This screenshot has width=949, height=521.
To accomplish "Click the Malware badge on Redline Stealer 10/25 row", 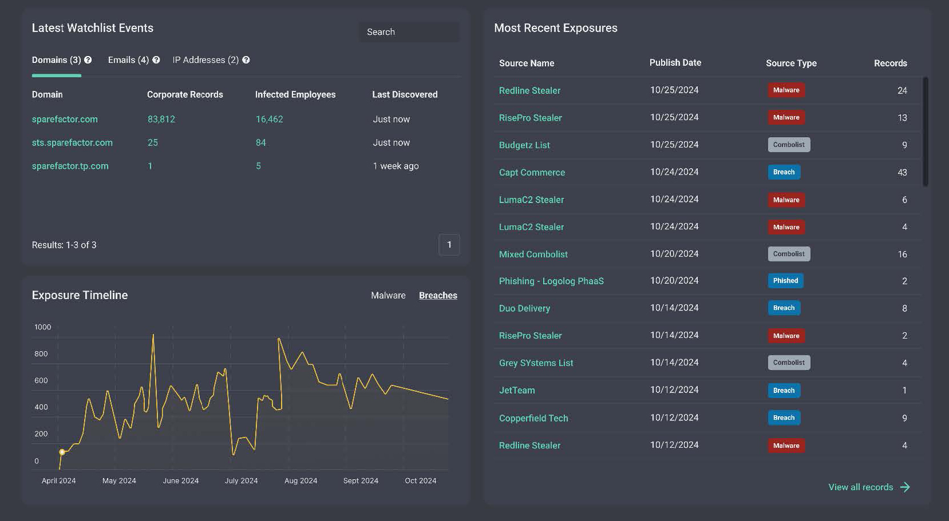I will click(x=786, y=90).
